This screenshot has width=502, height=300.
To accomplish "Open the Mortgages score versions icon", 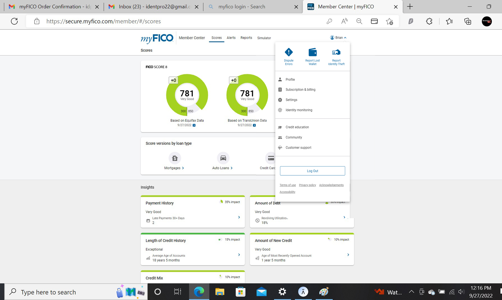I will (175, 158).
